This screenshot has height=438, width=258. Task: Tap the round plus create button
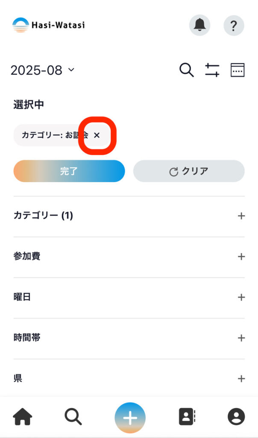point(130,417)
